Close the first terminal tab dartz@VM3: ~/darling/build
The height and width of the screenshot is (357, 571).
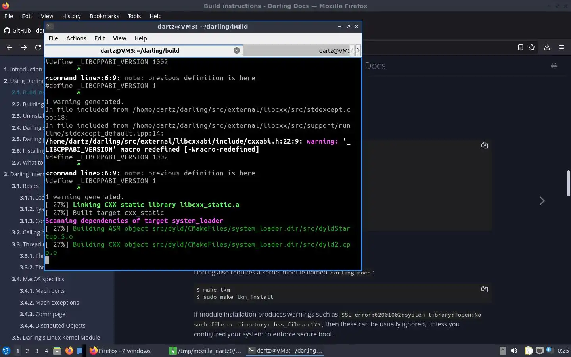click(x=237, y=50)
